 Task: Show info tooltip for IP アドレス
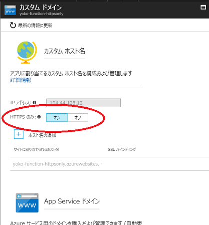(x=35, y=103)
